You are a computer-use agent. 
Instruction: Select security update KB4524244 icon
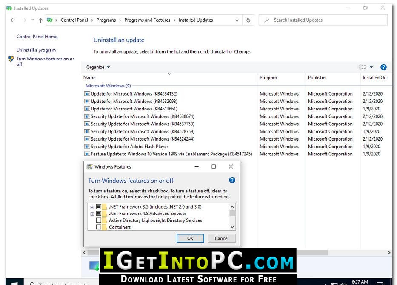(x=87, y=139)
